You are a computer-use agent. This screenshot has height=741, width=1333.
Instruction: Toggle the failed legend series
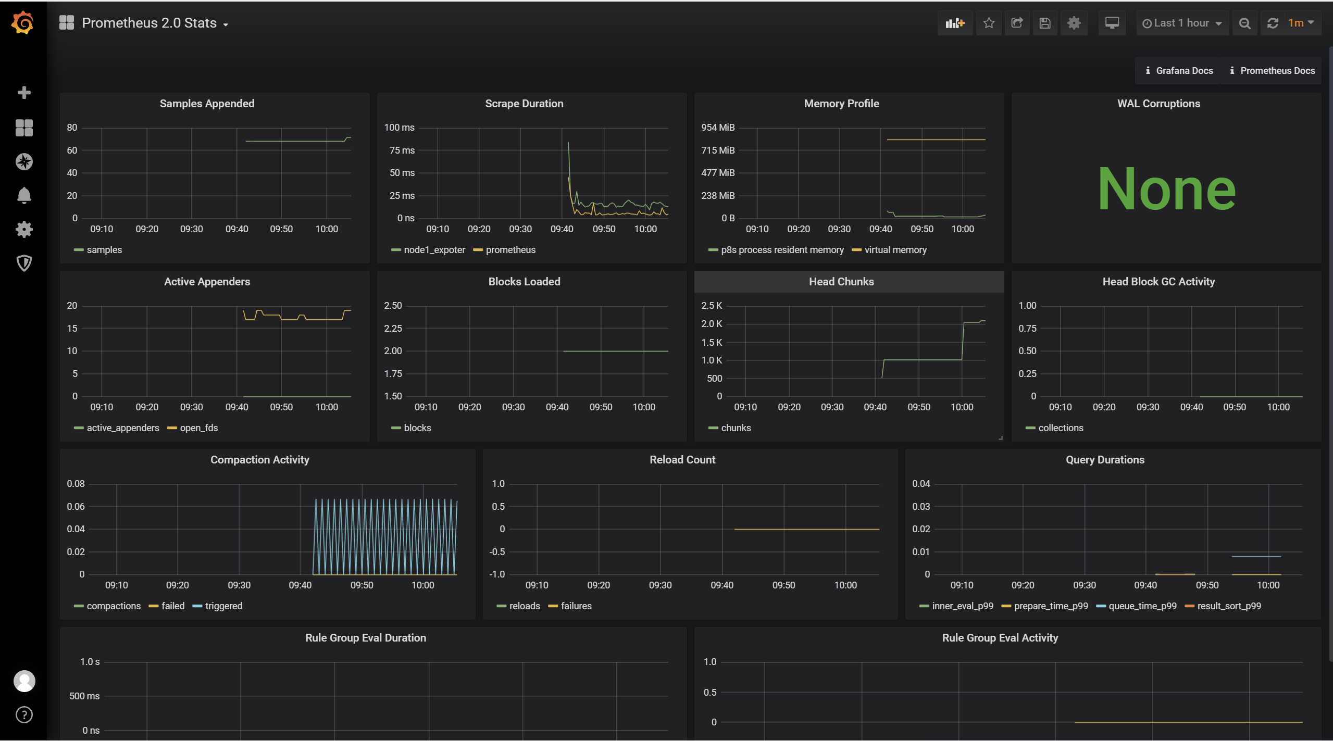173,606
